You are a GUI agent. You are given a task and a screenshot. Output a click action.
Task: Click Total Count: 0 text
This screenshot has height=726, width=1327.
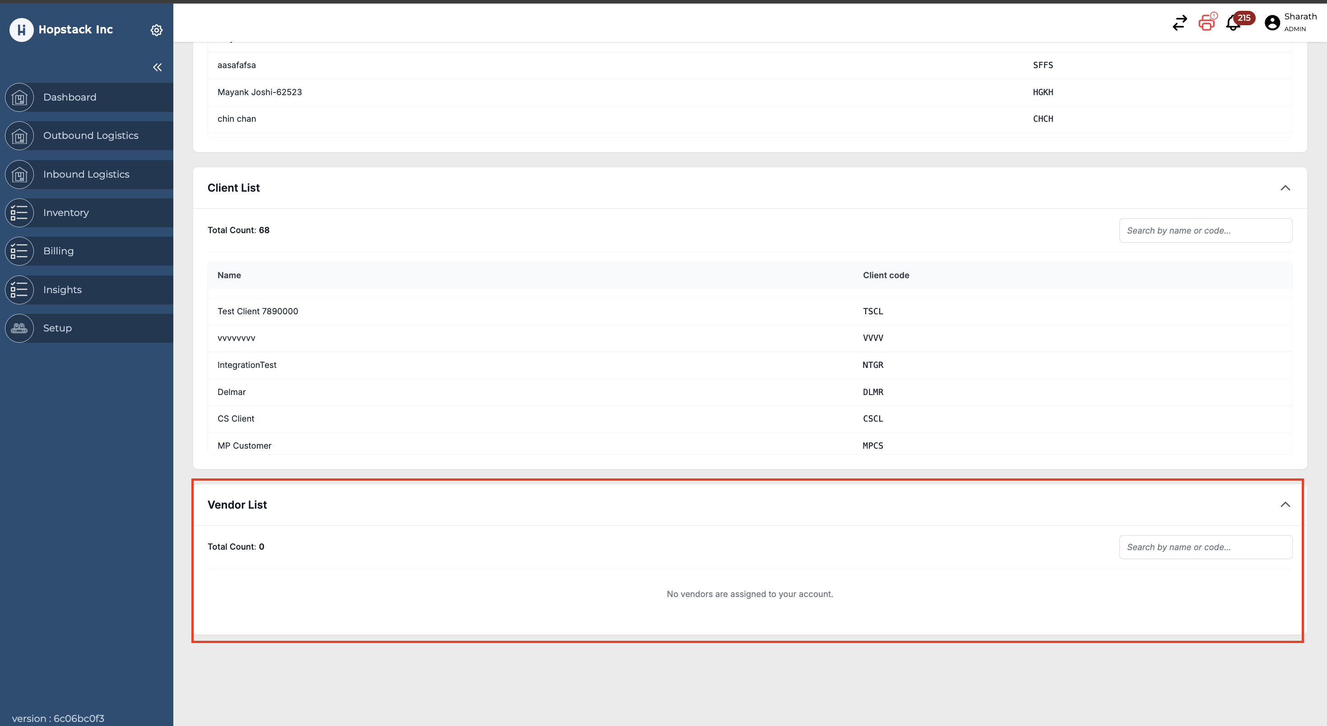pyautogui.click(x=236, y=547)
